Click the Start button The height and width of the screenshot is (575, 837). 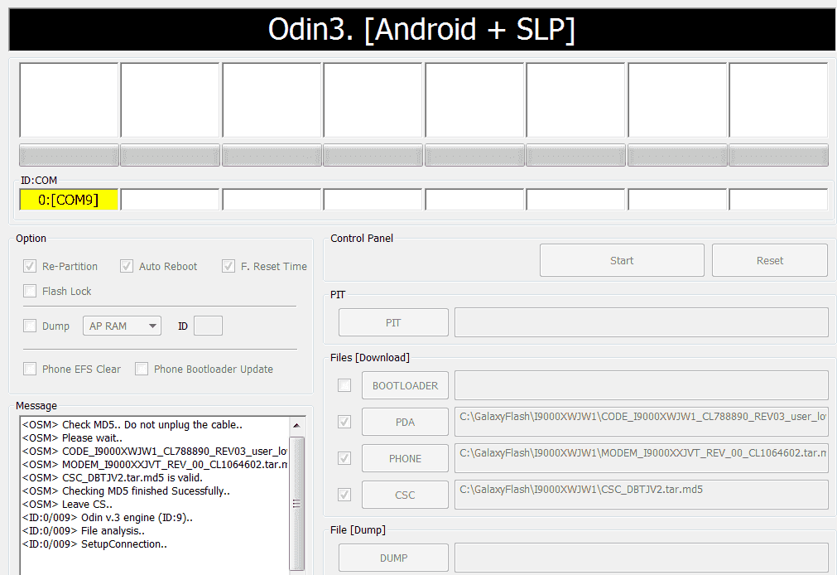click(x=622, y=260)
